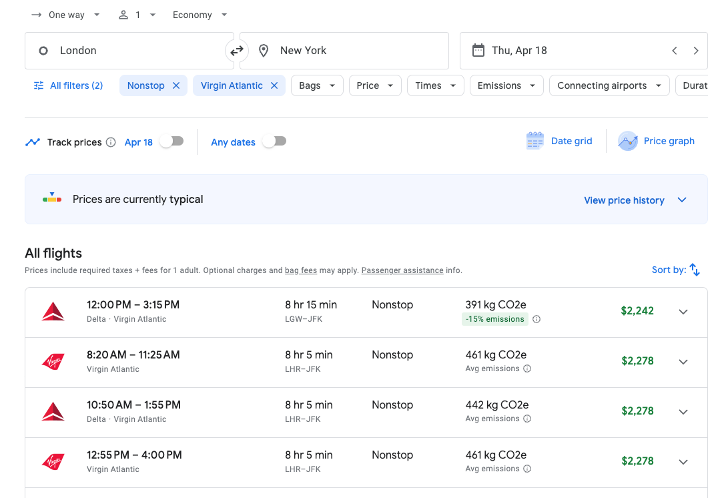The height and width of the screenshot is (498, 728).
Task: Open the Bags filter menu
Action: point(317,85)
